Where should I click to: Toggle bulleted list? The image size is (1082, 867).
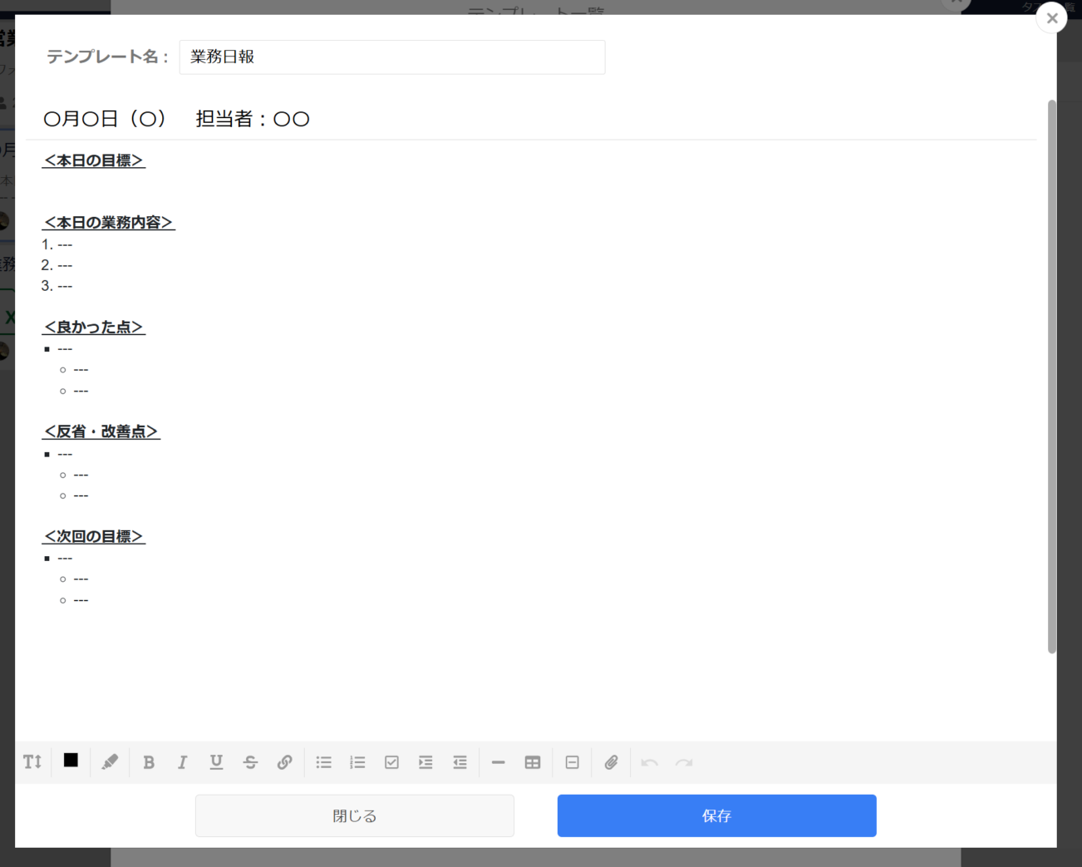[323, 762]
